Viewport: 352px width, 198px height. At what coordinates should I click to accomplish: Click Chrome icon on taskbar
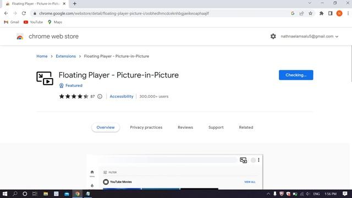click(x=78, y=194)
